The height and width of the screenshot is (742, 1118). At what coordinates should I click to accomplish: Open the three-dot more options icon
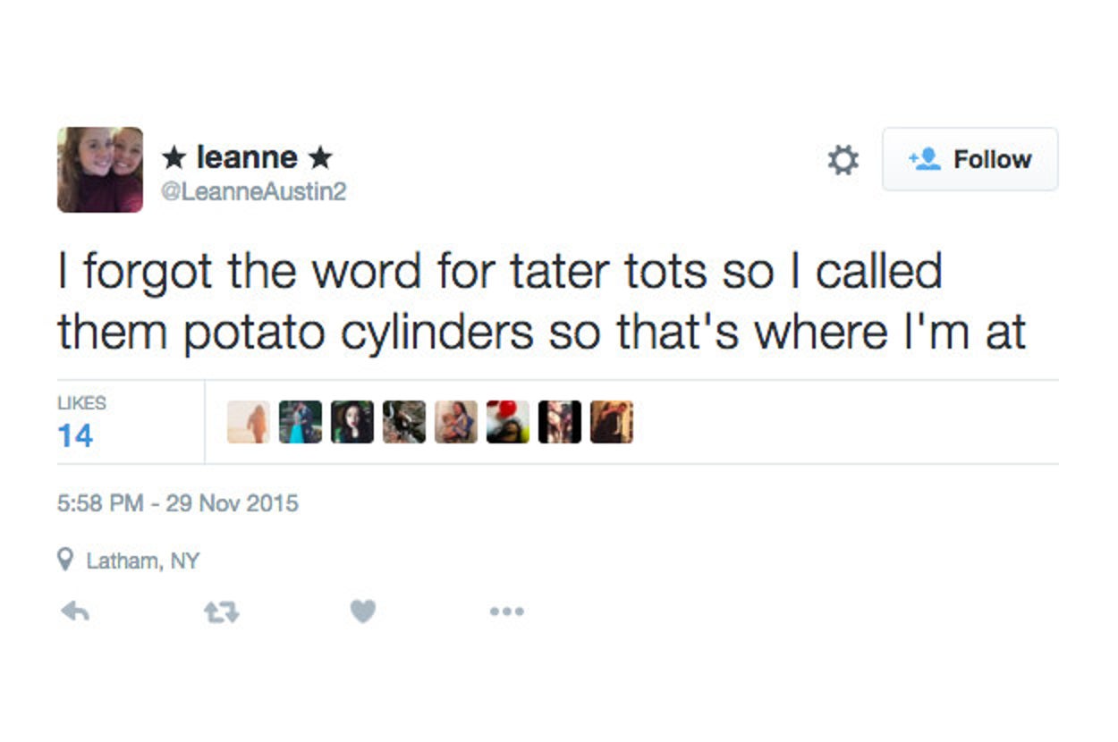tap(506, 611)
